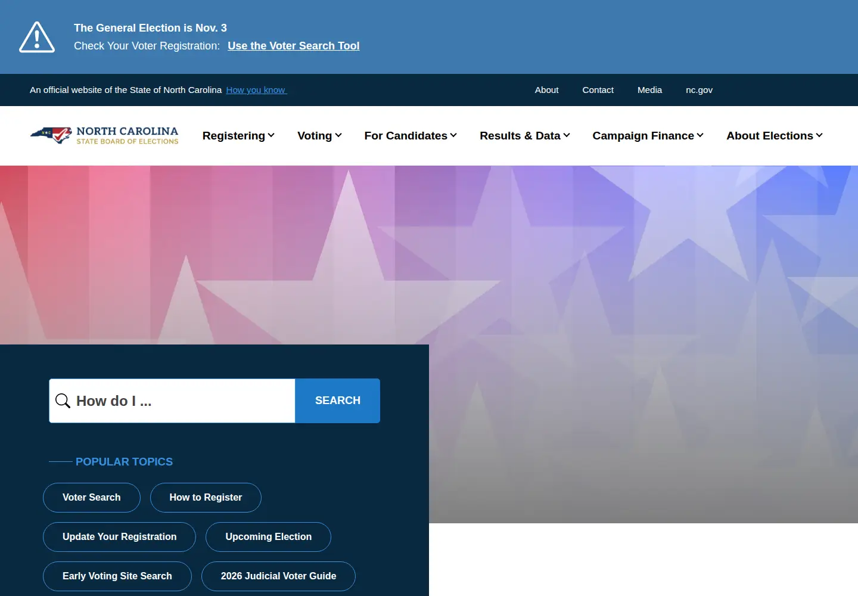Open the Upcoming Election topic
Screen dimensions: 858x596
[268, 537]
